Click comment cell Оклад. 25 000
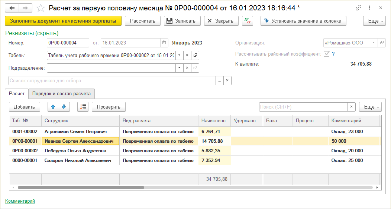 tap(354, 160)
